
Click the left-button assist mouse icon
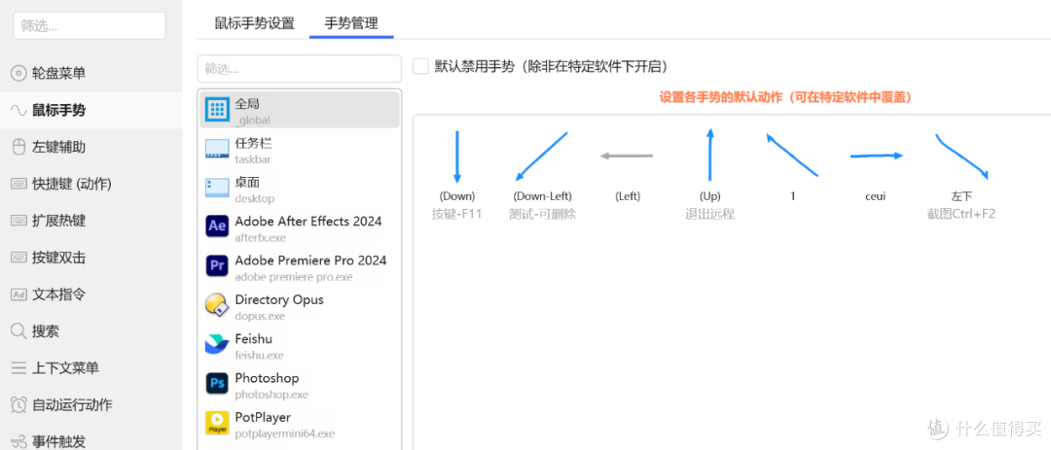(x=18, y=148)
